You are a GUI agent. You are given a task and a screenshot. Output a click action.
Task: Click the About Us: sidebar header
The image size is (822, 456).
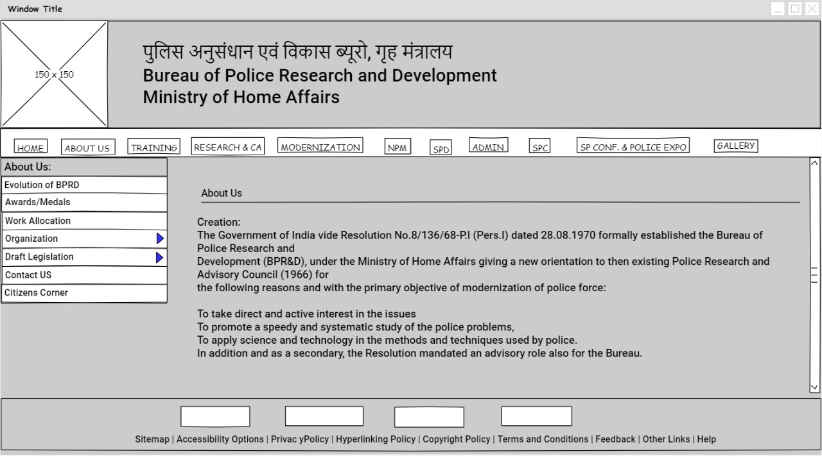pyautogui.click(x=84, y=167)
